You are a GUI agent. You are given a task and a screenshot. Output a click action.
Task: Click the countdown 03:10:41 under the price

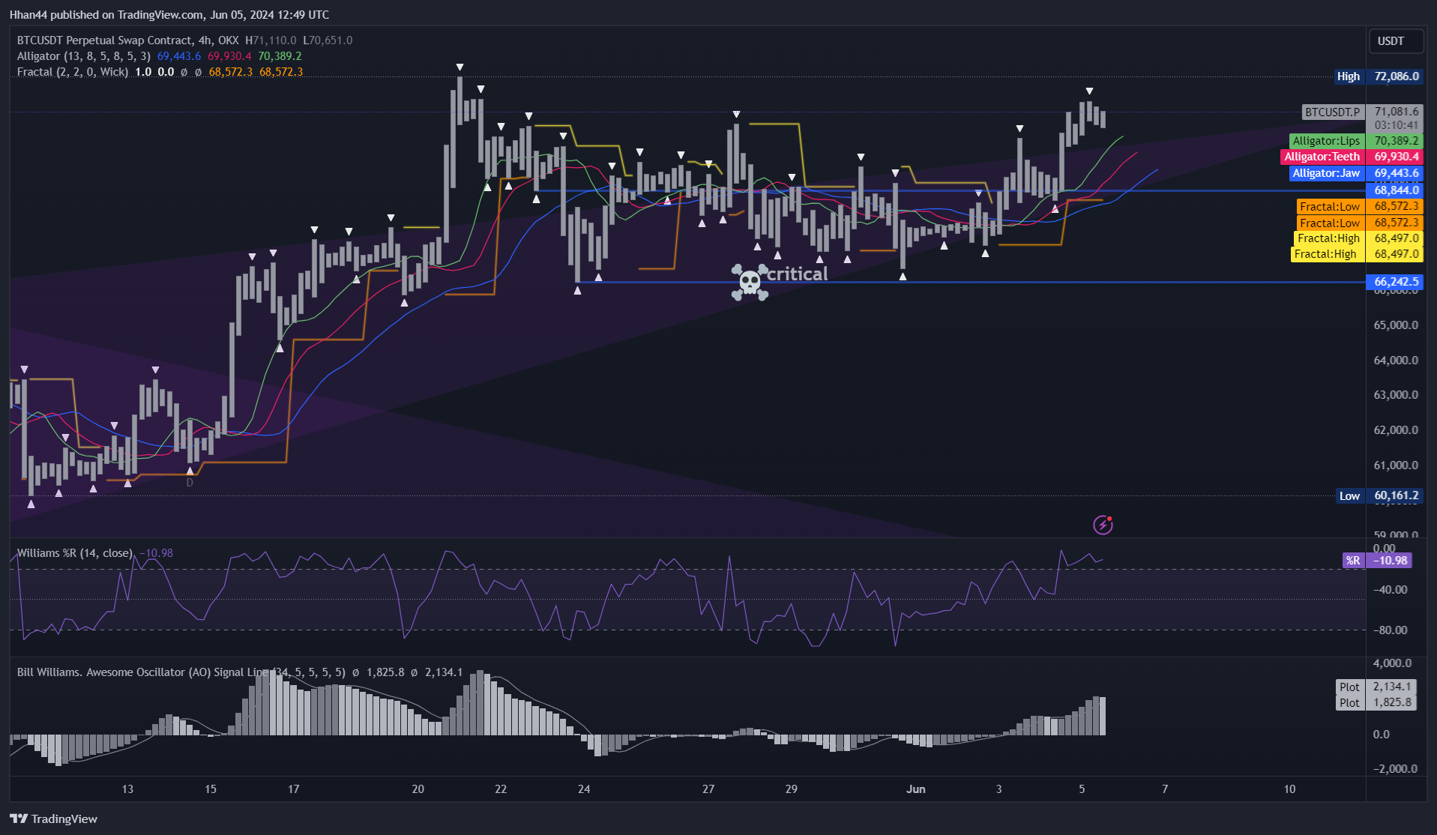pyautogui.click(x=1396, y=125)
